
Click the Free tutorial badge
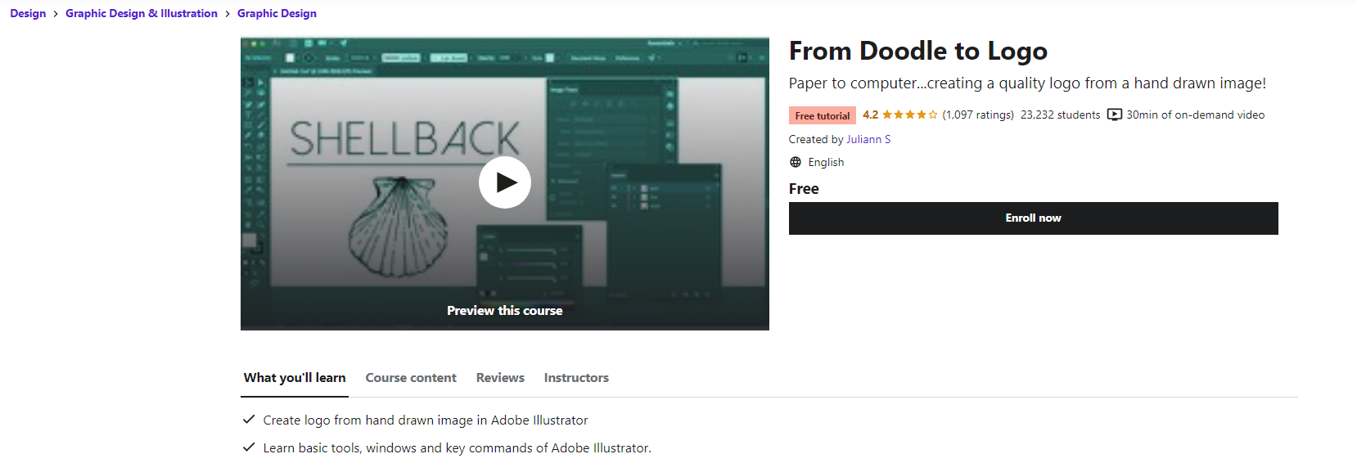pyautogui.click(x=823, y=115)
